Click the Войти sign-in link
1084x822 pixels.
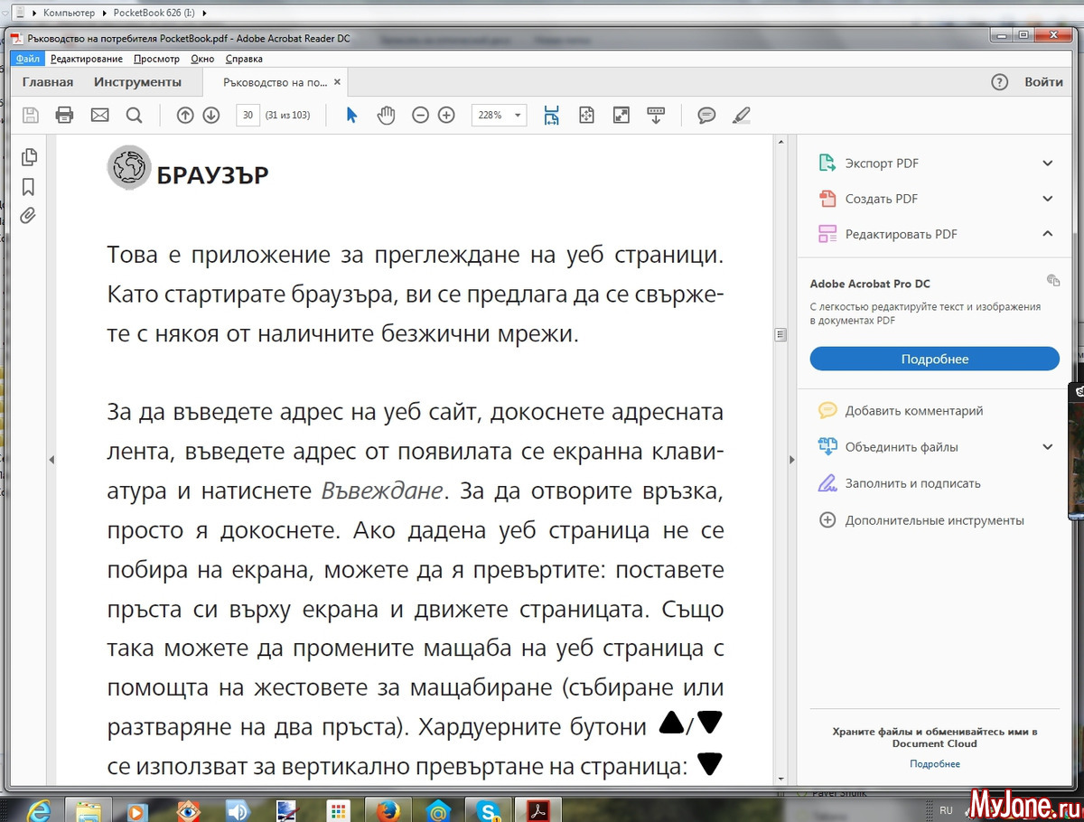(x=1043, y=82)
